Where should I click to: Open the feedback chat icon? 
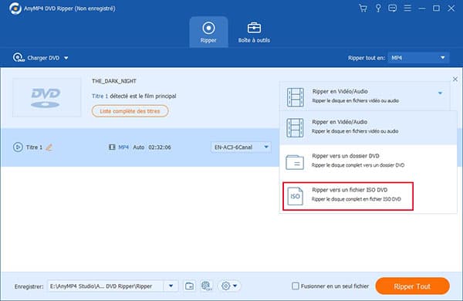[393, 8]
